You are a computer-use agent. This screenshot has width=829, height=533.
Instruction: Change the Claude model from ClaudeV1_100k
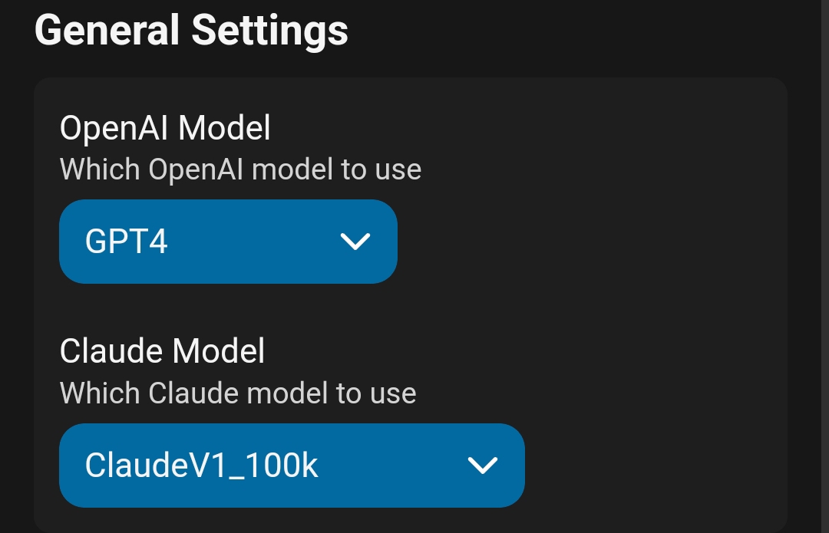[x=292, y=466]
